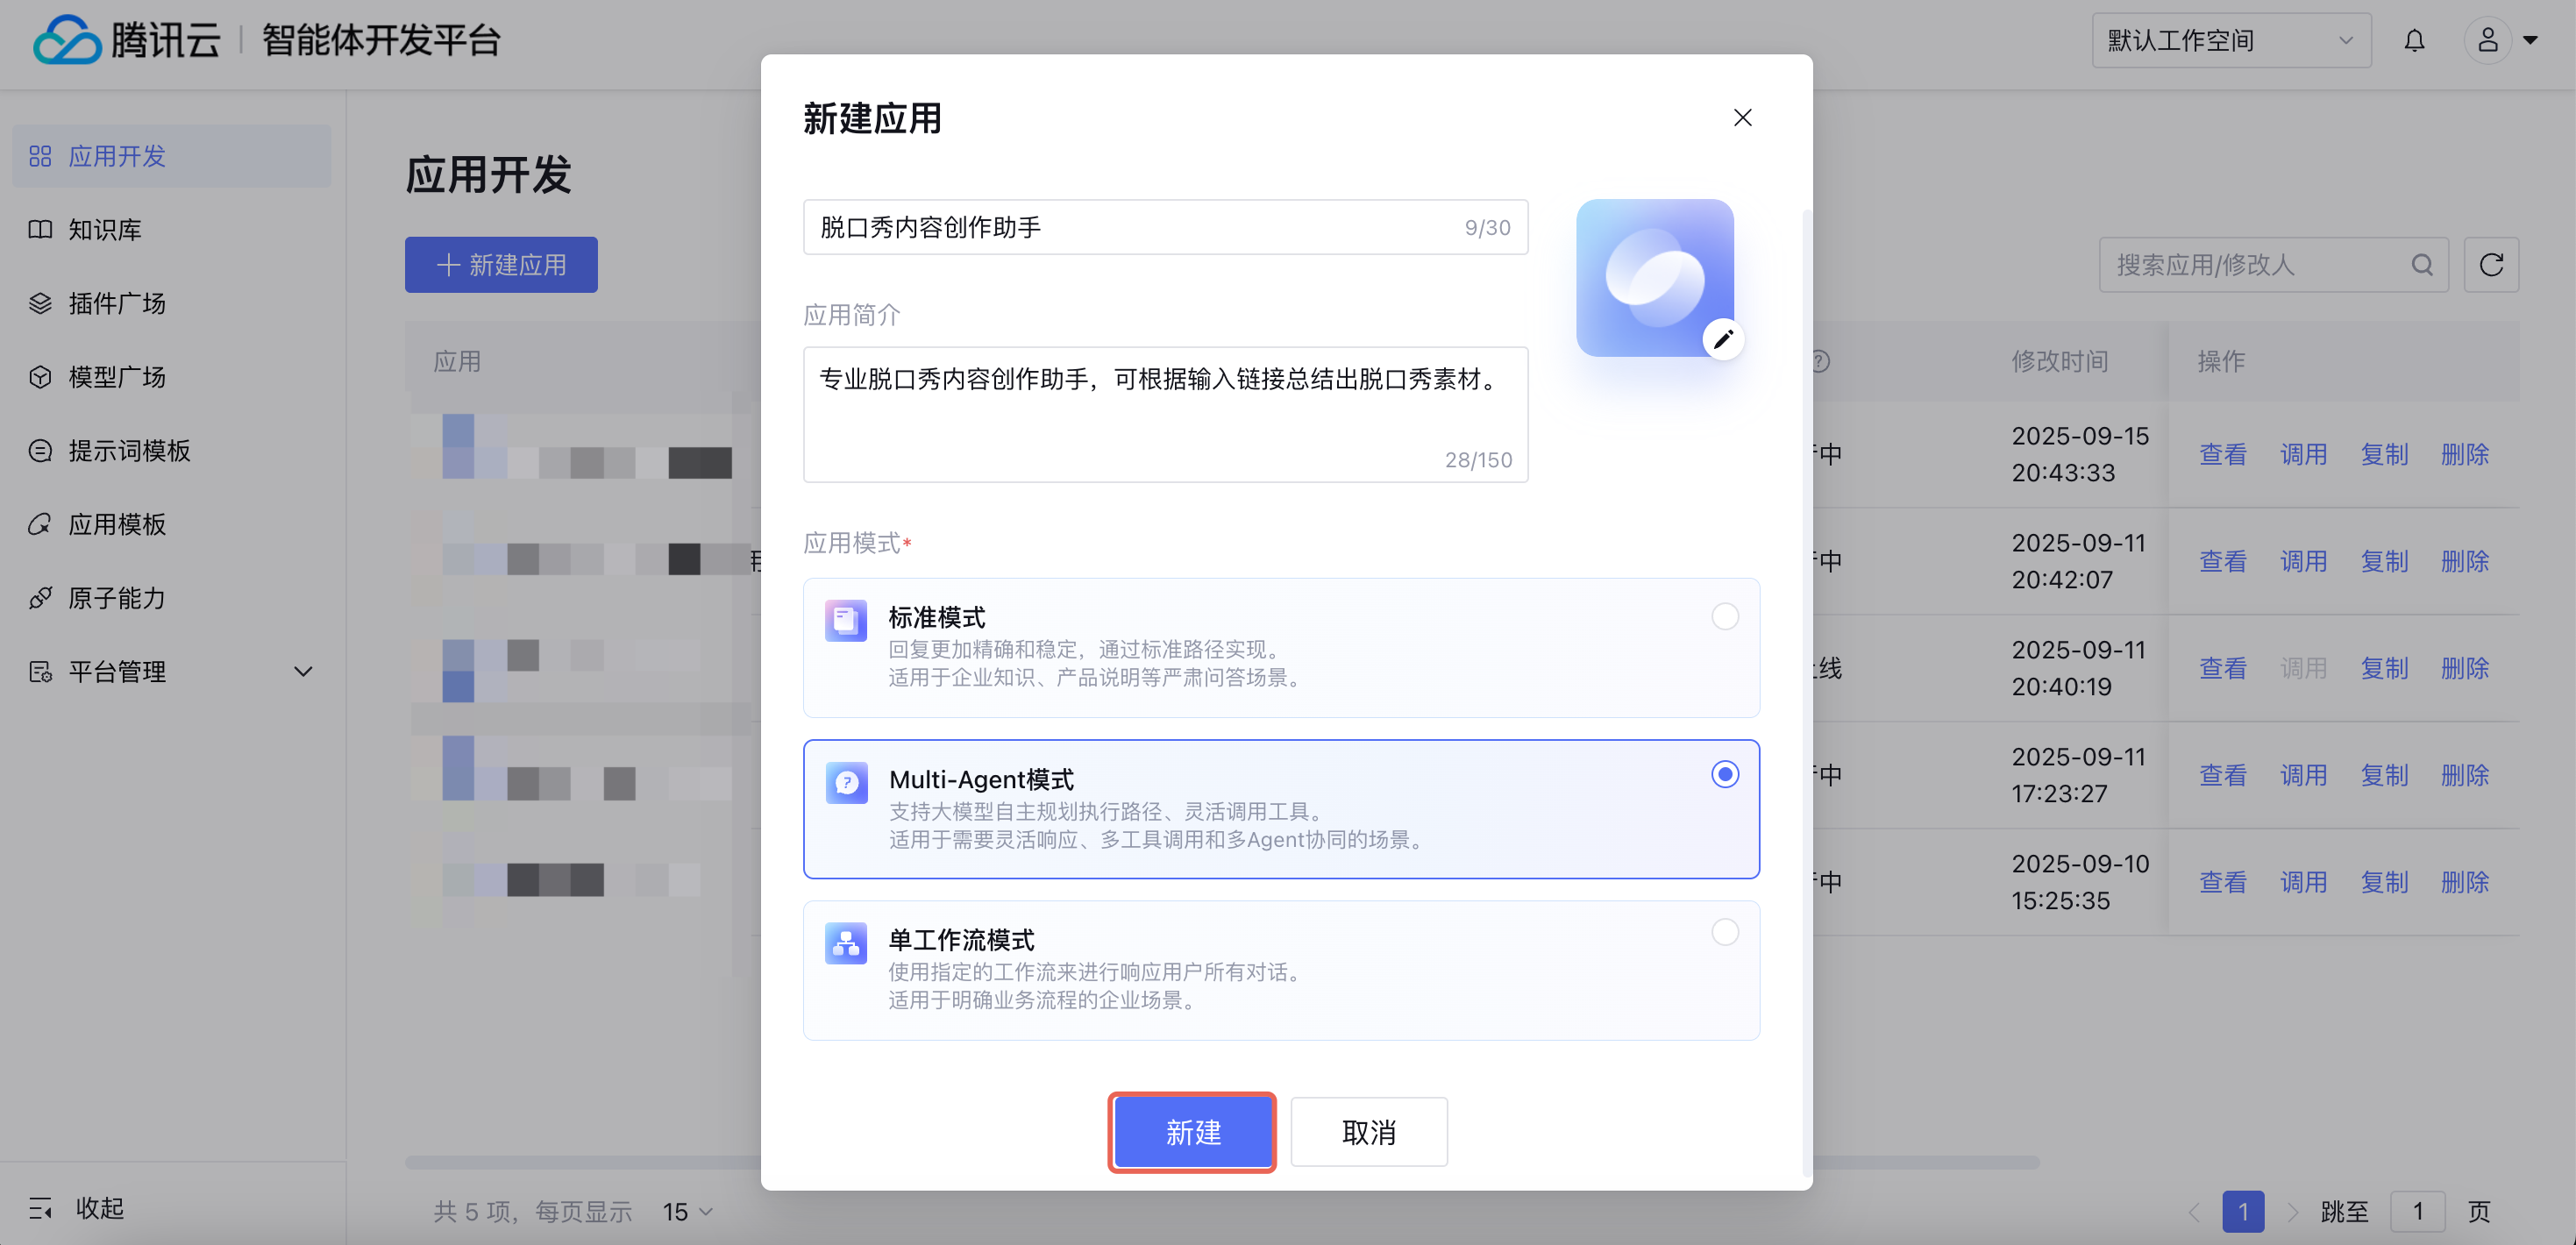
Task: Open 应用模板 menu item
Action: (117, 525)
